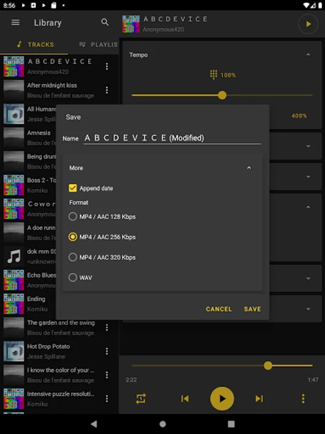Collapse the More section in Save dialog
Image resolution: width=325 pixels, height=434 pixels.
pyautogui.click(x=249, y=168)
